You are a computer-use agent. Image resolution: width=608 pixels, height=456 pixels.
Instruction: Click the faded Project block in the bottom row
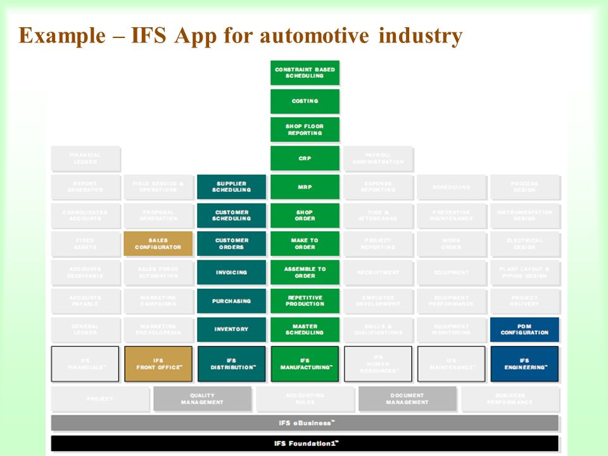[100, 398]
